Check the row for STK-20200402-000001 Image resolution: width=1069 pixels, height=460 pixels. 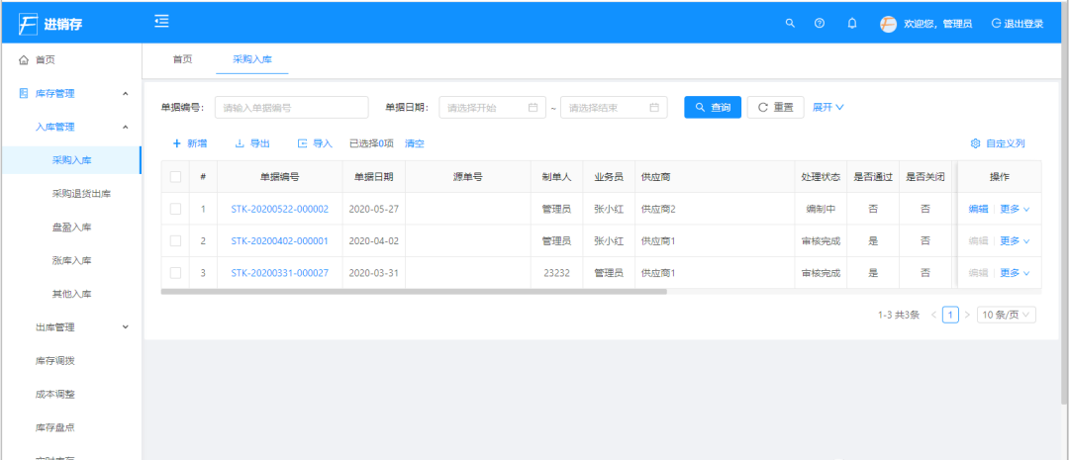(x=175, y=240)
